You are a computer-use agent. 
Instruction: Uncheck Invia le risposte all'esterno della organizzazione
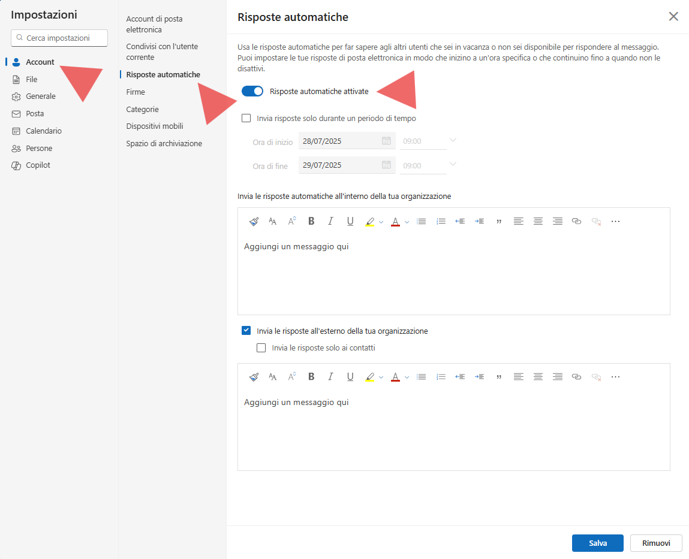pyautogui.click(x=246, y=331)
